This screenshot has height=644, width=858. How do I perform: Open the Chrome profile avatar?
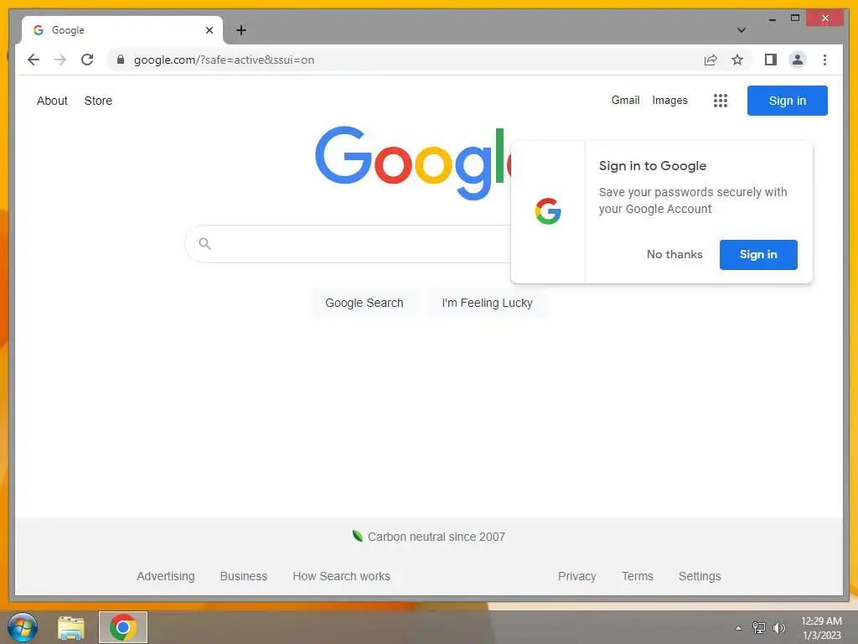click(x=798, y=60)
